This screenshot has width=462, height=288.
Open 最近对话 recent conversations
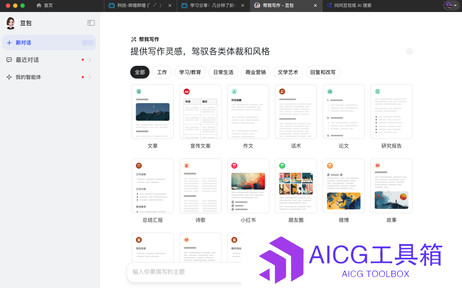pos(49,60)
